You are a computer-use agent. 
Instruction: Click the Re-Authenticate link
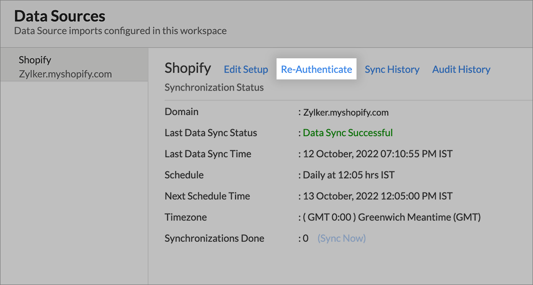pyautogui.click(x=316, y=69)
